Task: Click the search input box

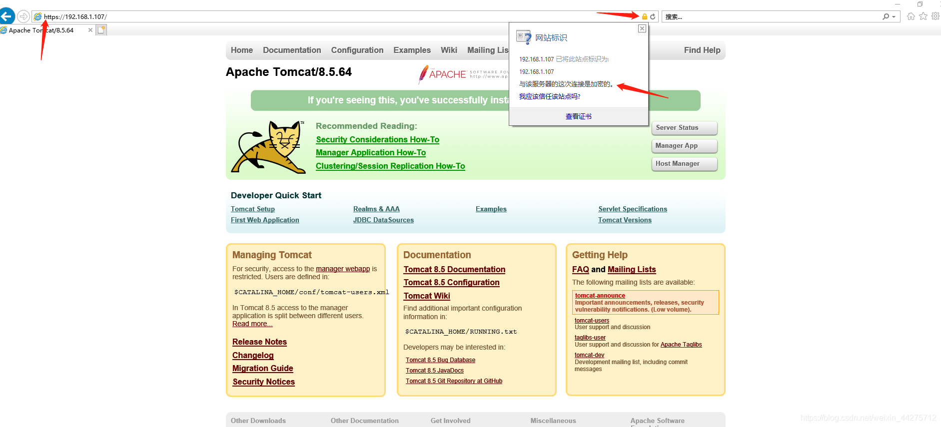Action: 772,16
